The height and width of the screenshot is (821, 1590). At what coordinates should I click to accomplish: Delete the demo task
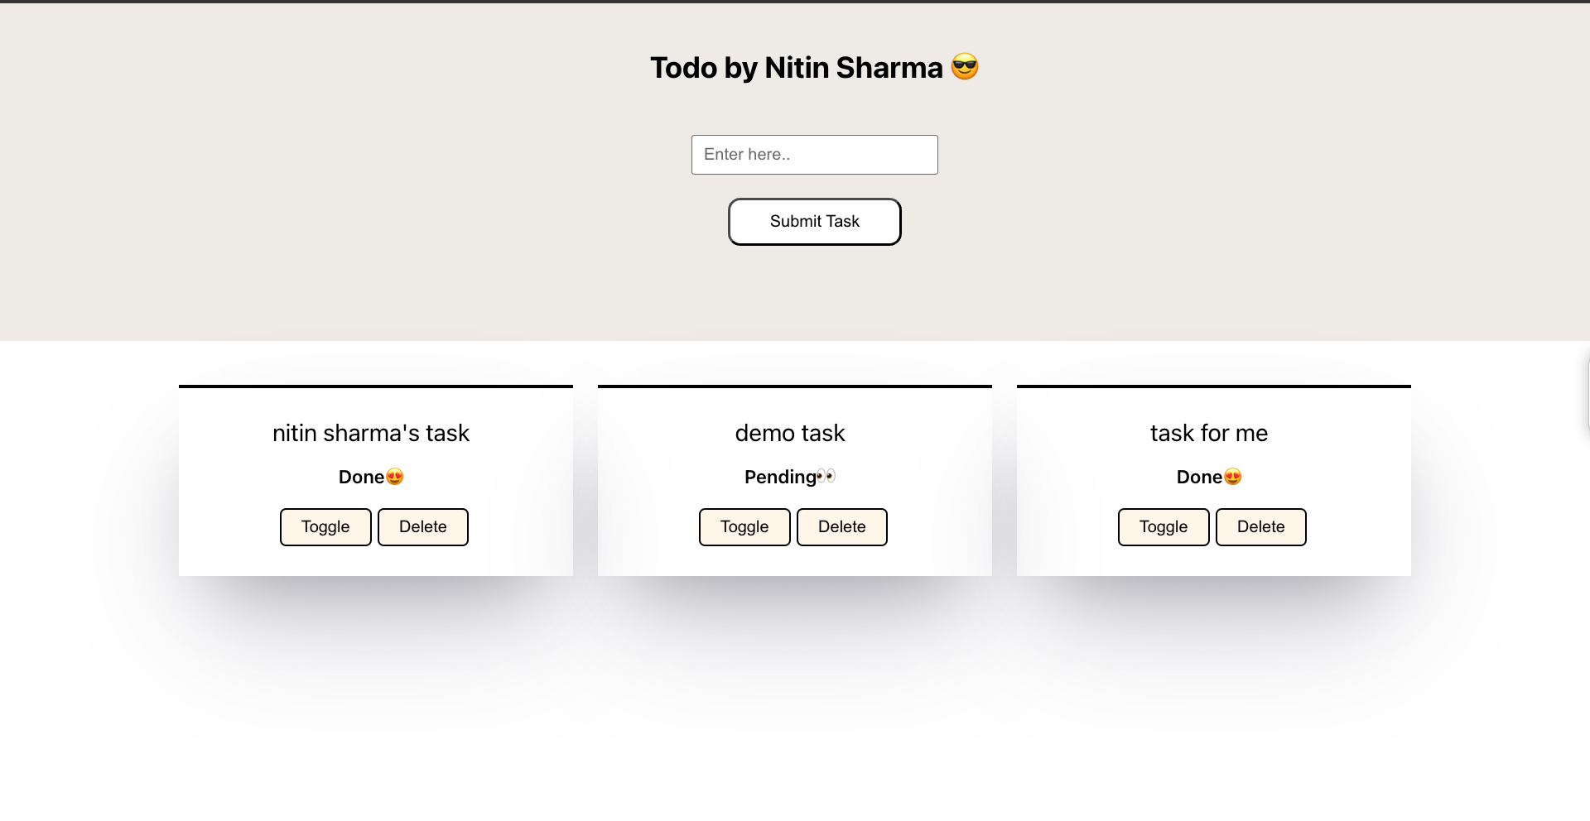click(841, 526)
